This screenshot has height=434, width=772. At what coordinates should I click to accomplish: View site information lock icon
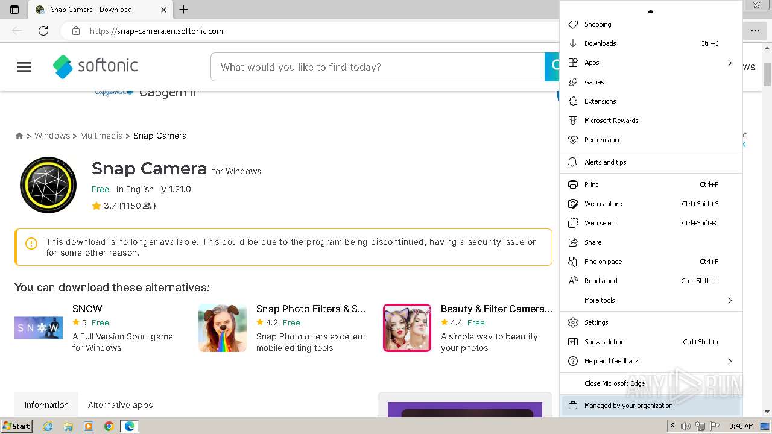coord(76,31)
